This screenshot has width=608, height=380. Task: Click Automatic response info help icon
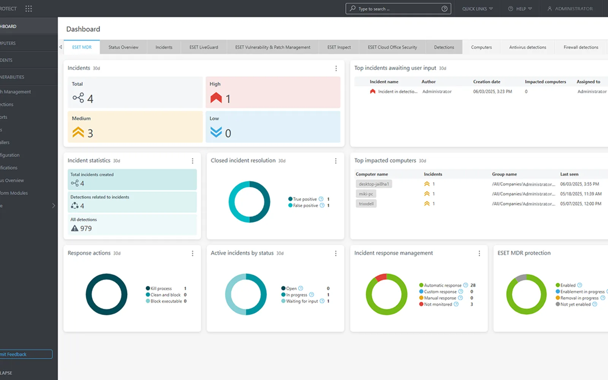tap(465, 285)
